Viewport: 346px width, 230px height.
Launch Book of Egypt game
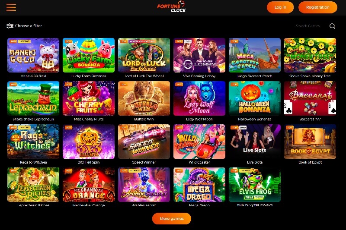pyautogui.click(x=310, y=142)
